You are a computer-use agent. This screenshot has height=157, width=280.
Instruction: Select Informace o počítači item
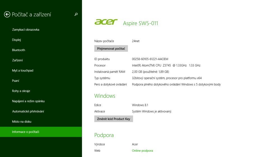tap(41, 132)
